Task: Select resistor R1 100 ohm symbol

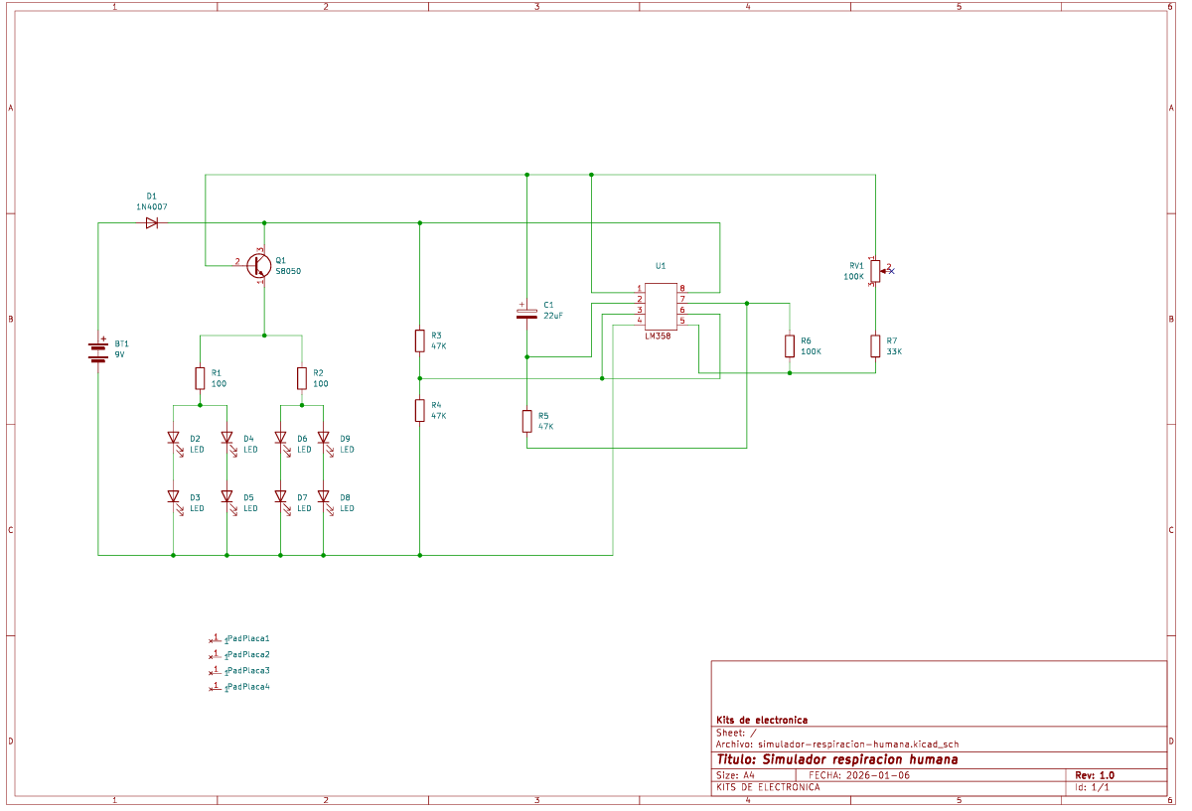Action: coord(200,378)
